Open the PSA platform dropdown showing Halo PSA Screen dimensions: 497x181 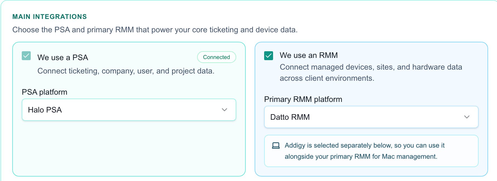[x=129, y=110]
